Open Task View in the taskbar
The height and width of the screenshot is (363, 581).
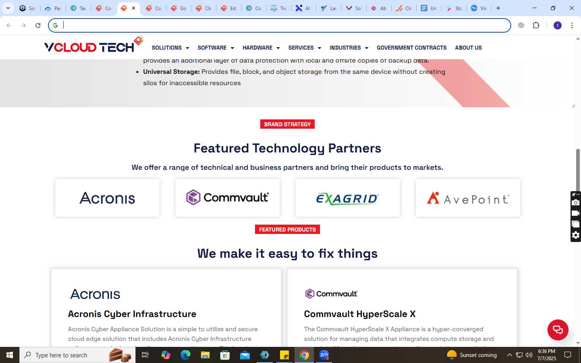tap(145, 355)
